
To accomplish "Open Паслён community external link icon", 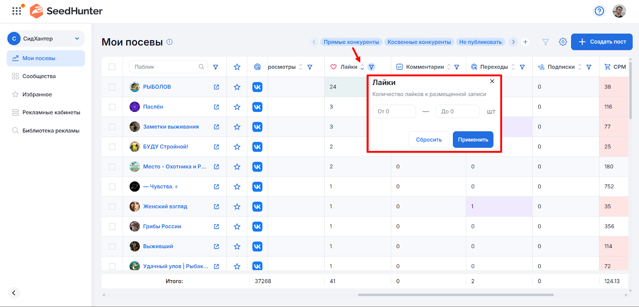I will pos(216,107).
